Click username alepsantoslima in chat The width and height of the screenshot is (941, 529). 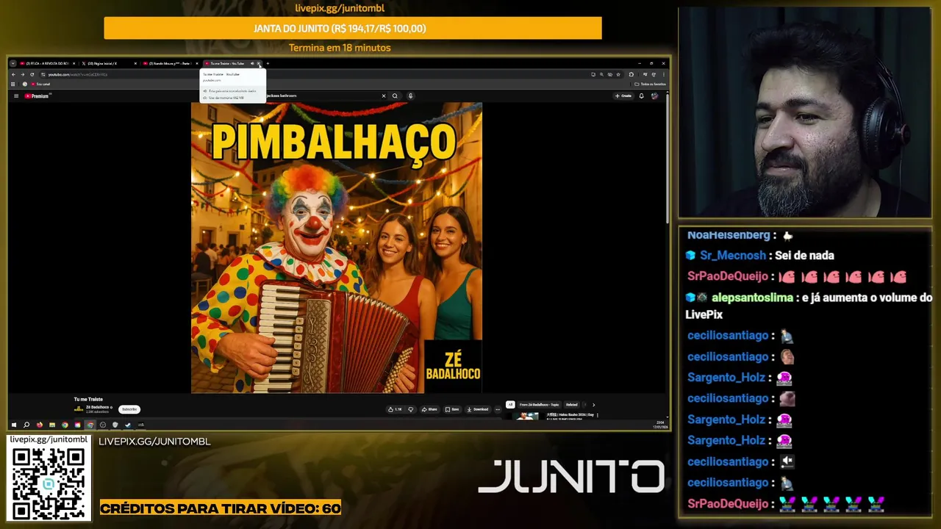[x=752, y=298]
